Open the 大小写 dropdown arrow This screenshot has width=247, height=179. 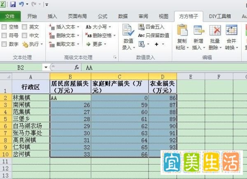point(110,27)
